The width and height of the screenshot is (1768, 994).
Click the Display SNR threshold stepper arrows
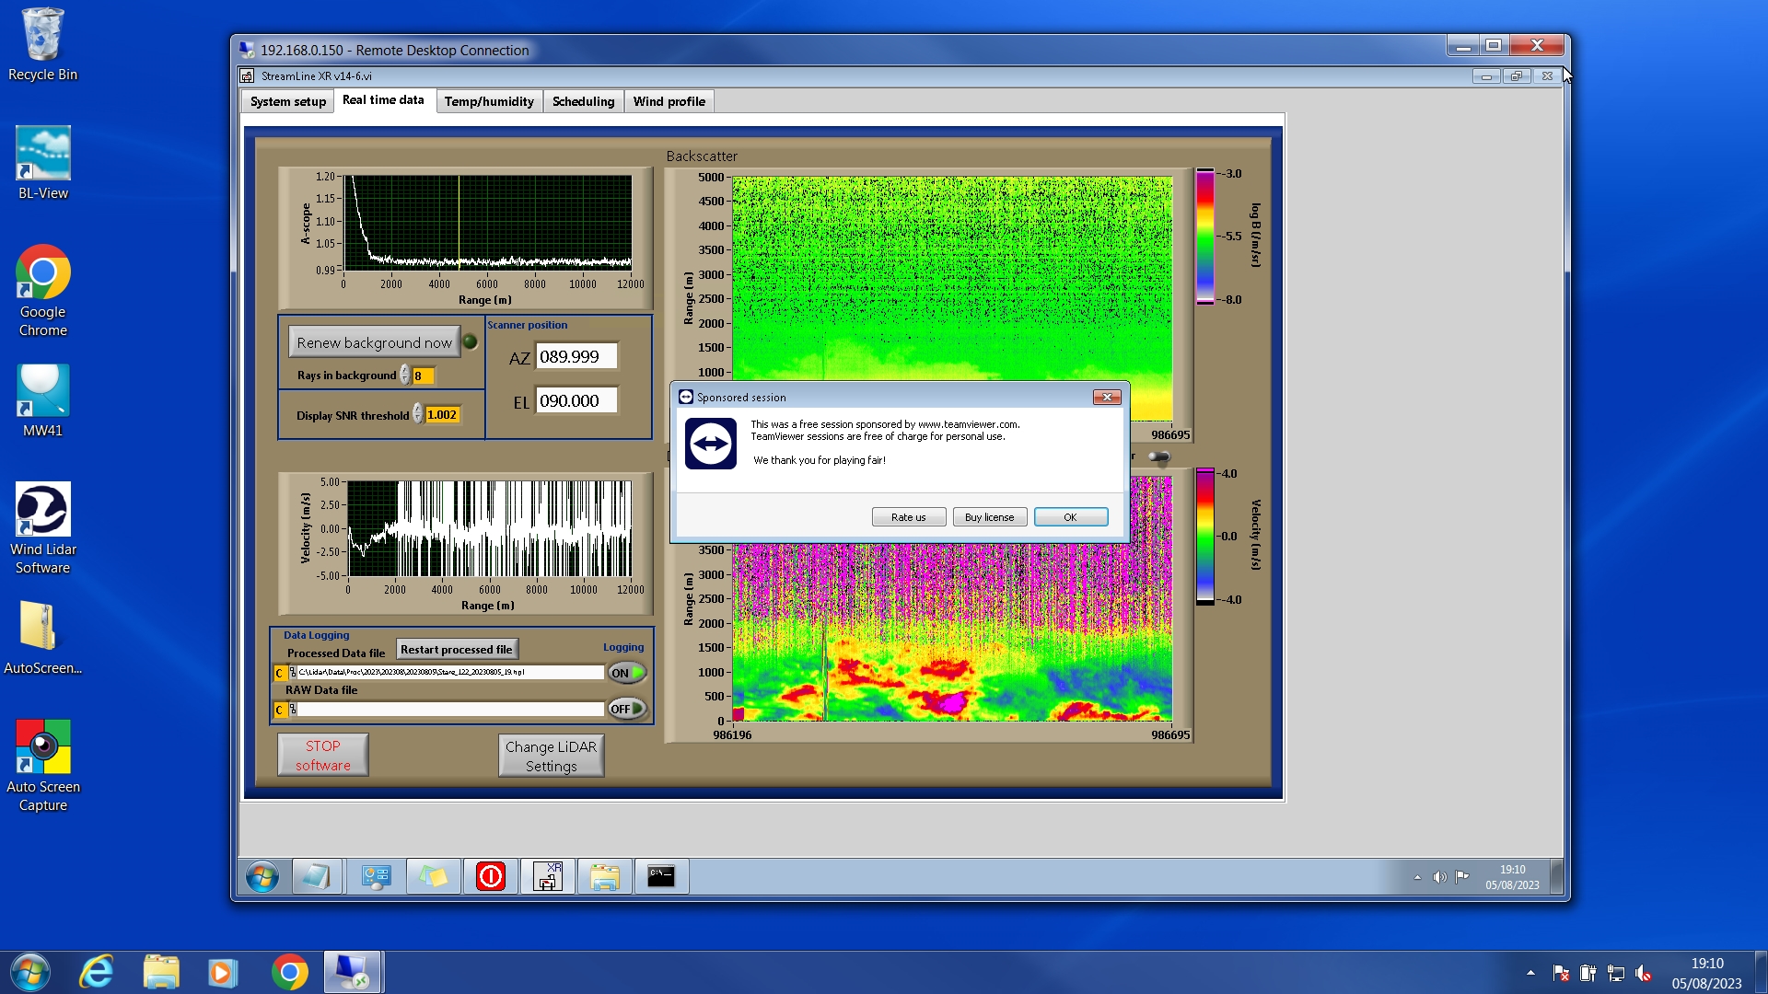tap(417, 415)
